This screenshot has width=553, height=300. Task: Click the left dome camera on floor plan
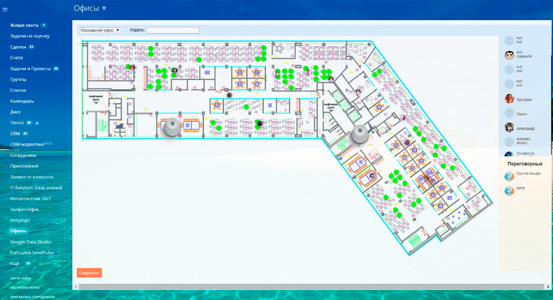(x=173, y=127)
